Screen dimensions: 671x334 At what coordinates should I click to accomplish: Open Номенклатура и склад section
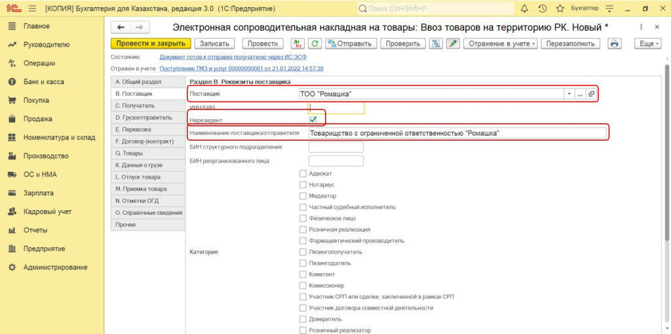tap(59, 138)
